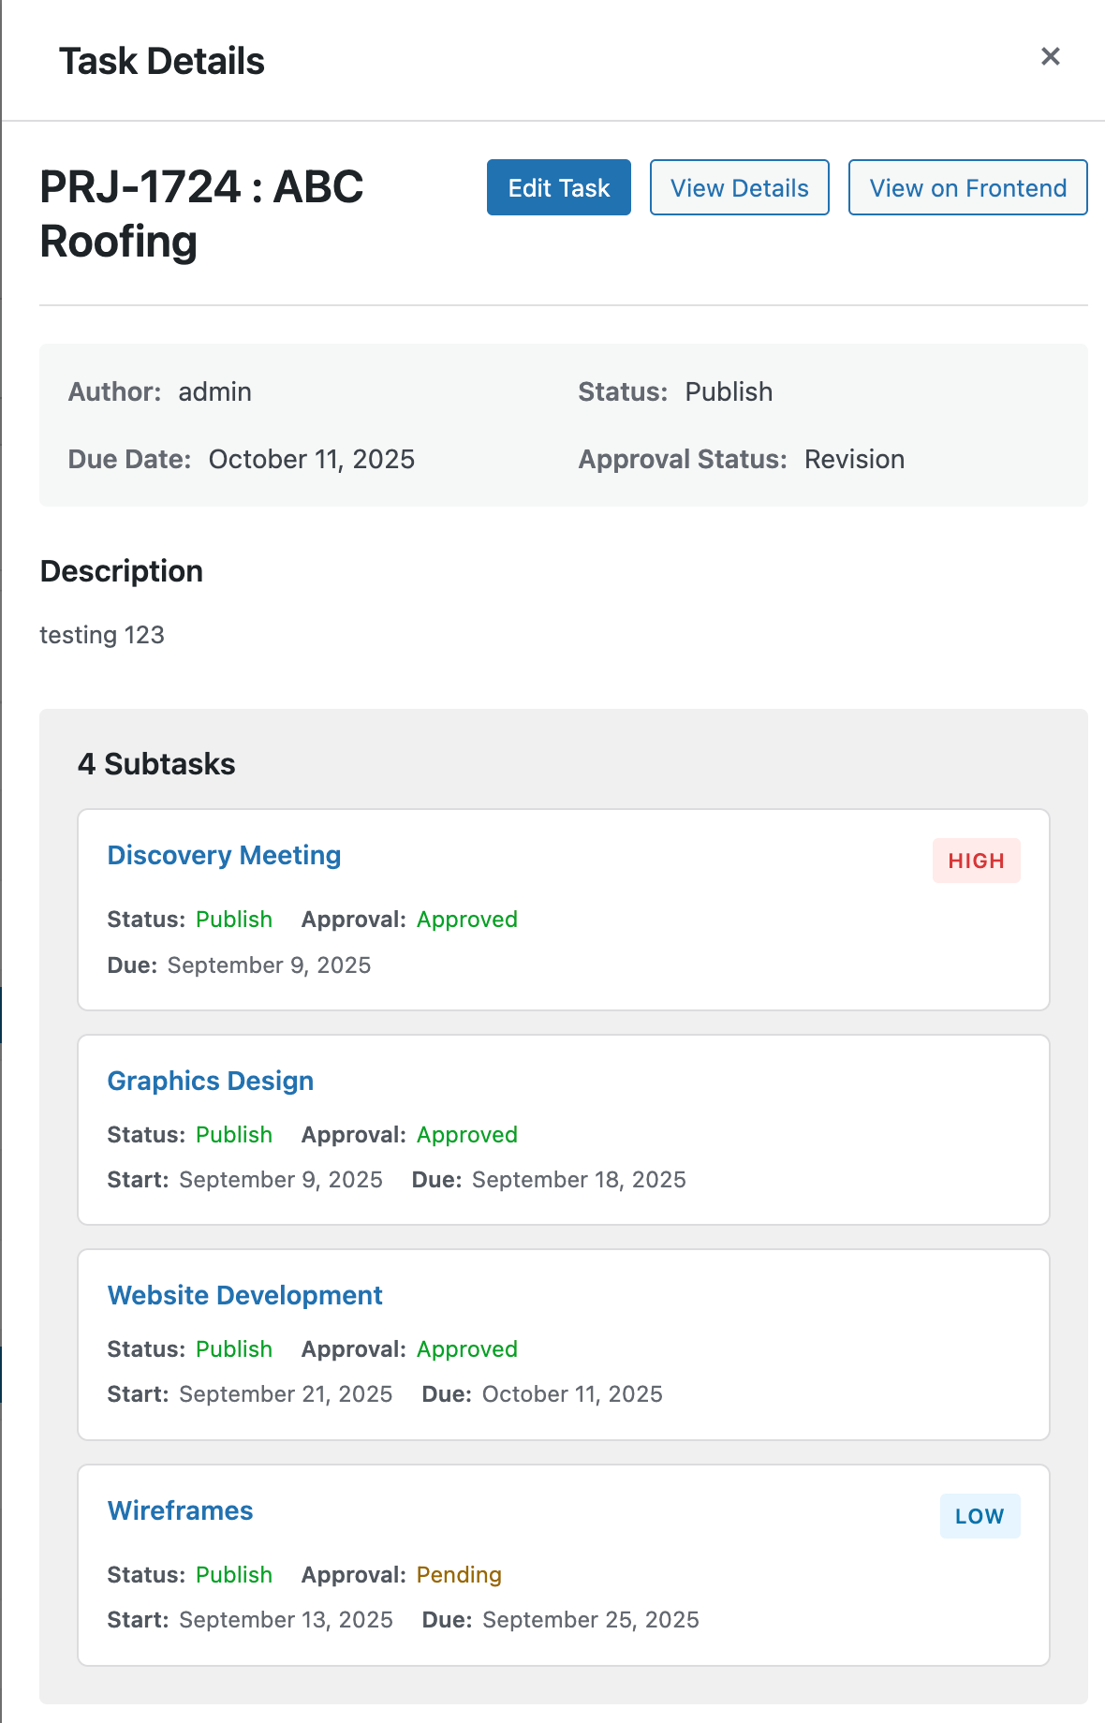Click the "testing 123" description text
This screenshot has height=1723, width=1105.
click(102, 635)
